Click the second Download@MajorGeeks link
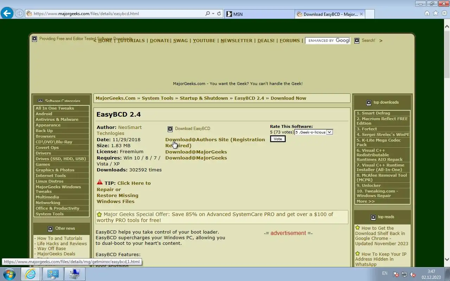This screenshot has width=450, height=281. [x=196, y=158]
